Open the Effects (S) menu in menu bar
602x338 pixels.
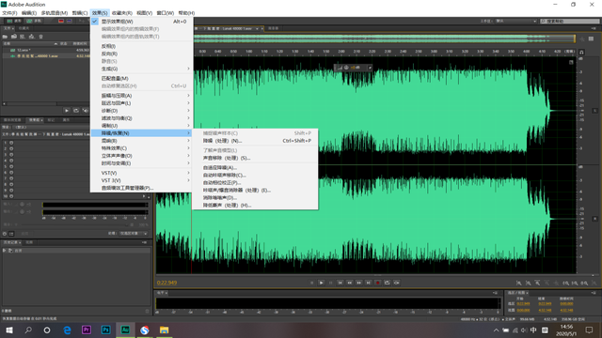[x=100, y=13]
